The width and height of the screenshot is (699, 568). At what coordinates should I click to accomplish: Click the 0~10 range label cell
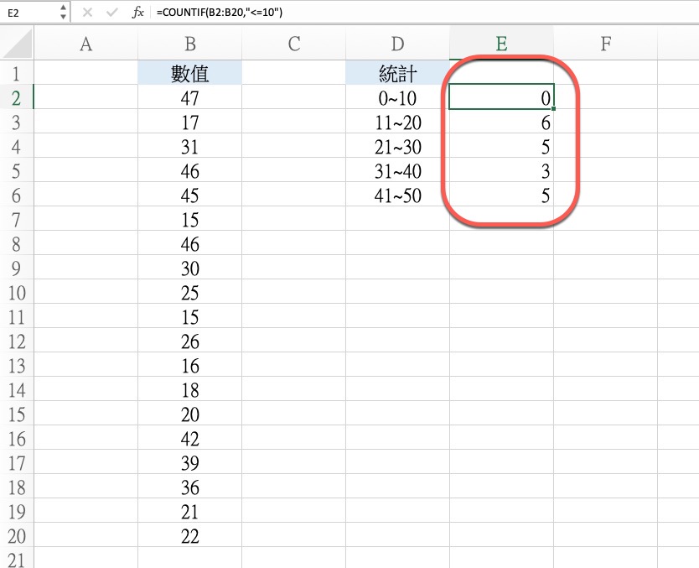[397, 96]
